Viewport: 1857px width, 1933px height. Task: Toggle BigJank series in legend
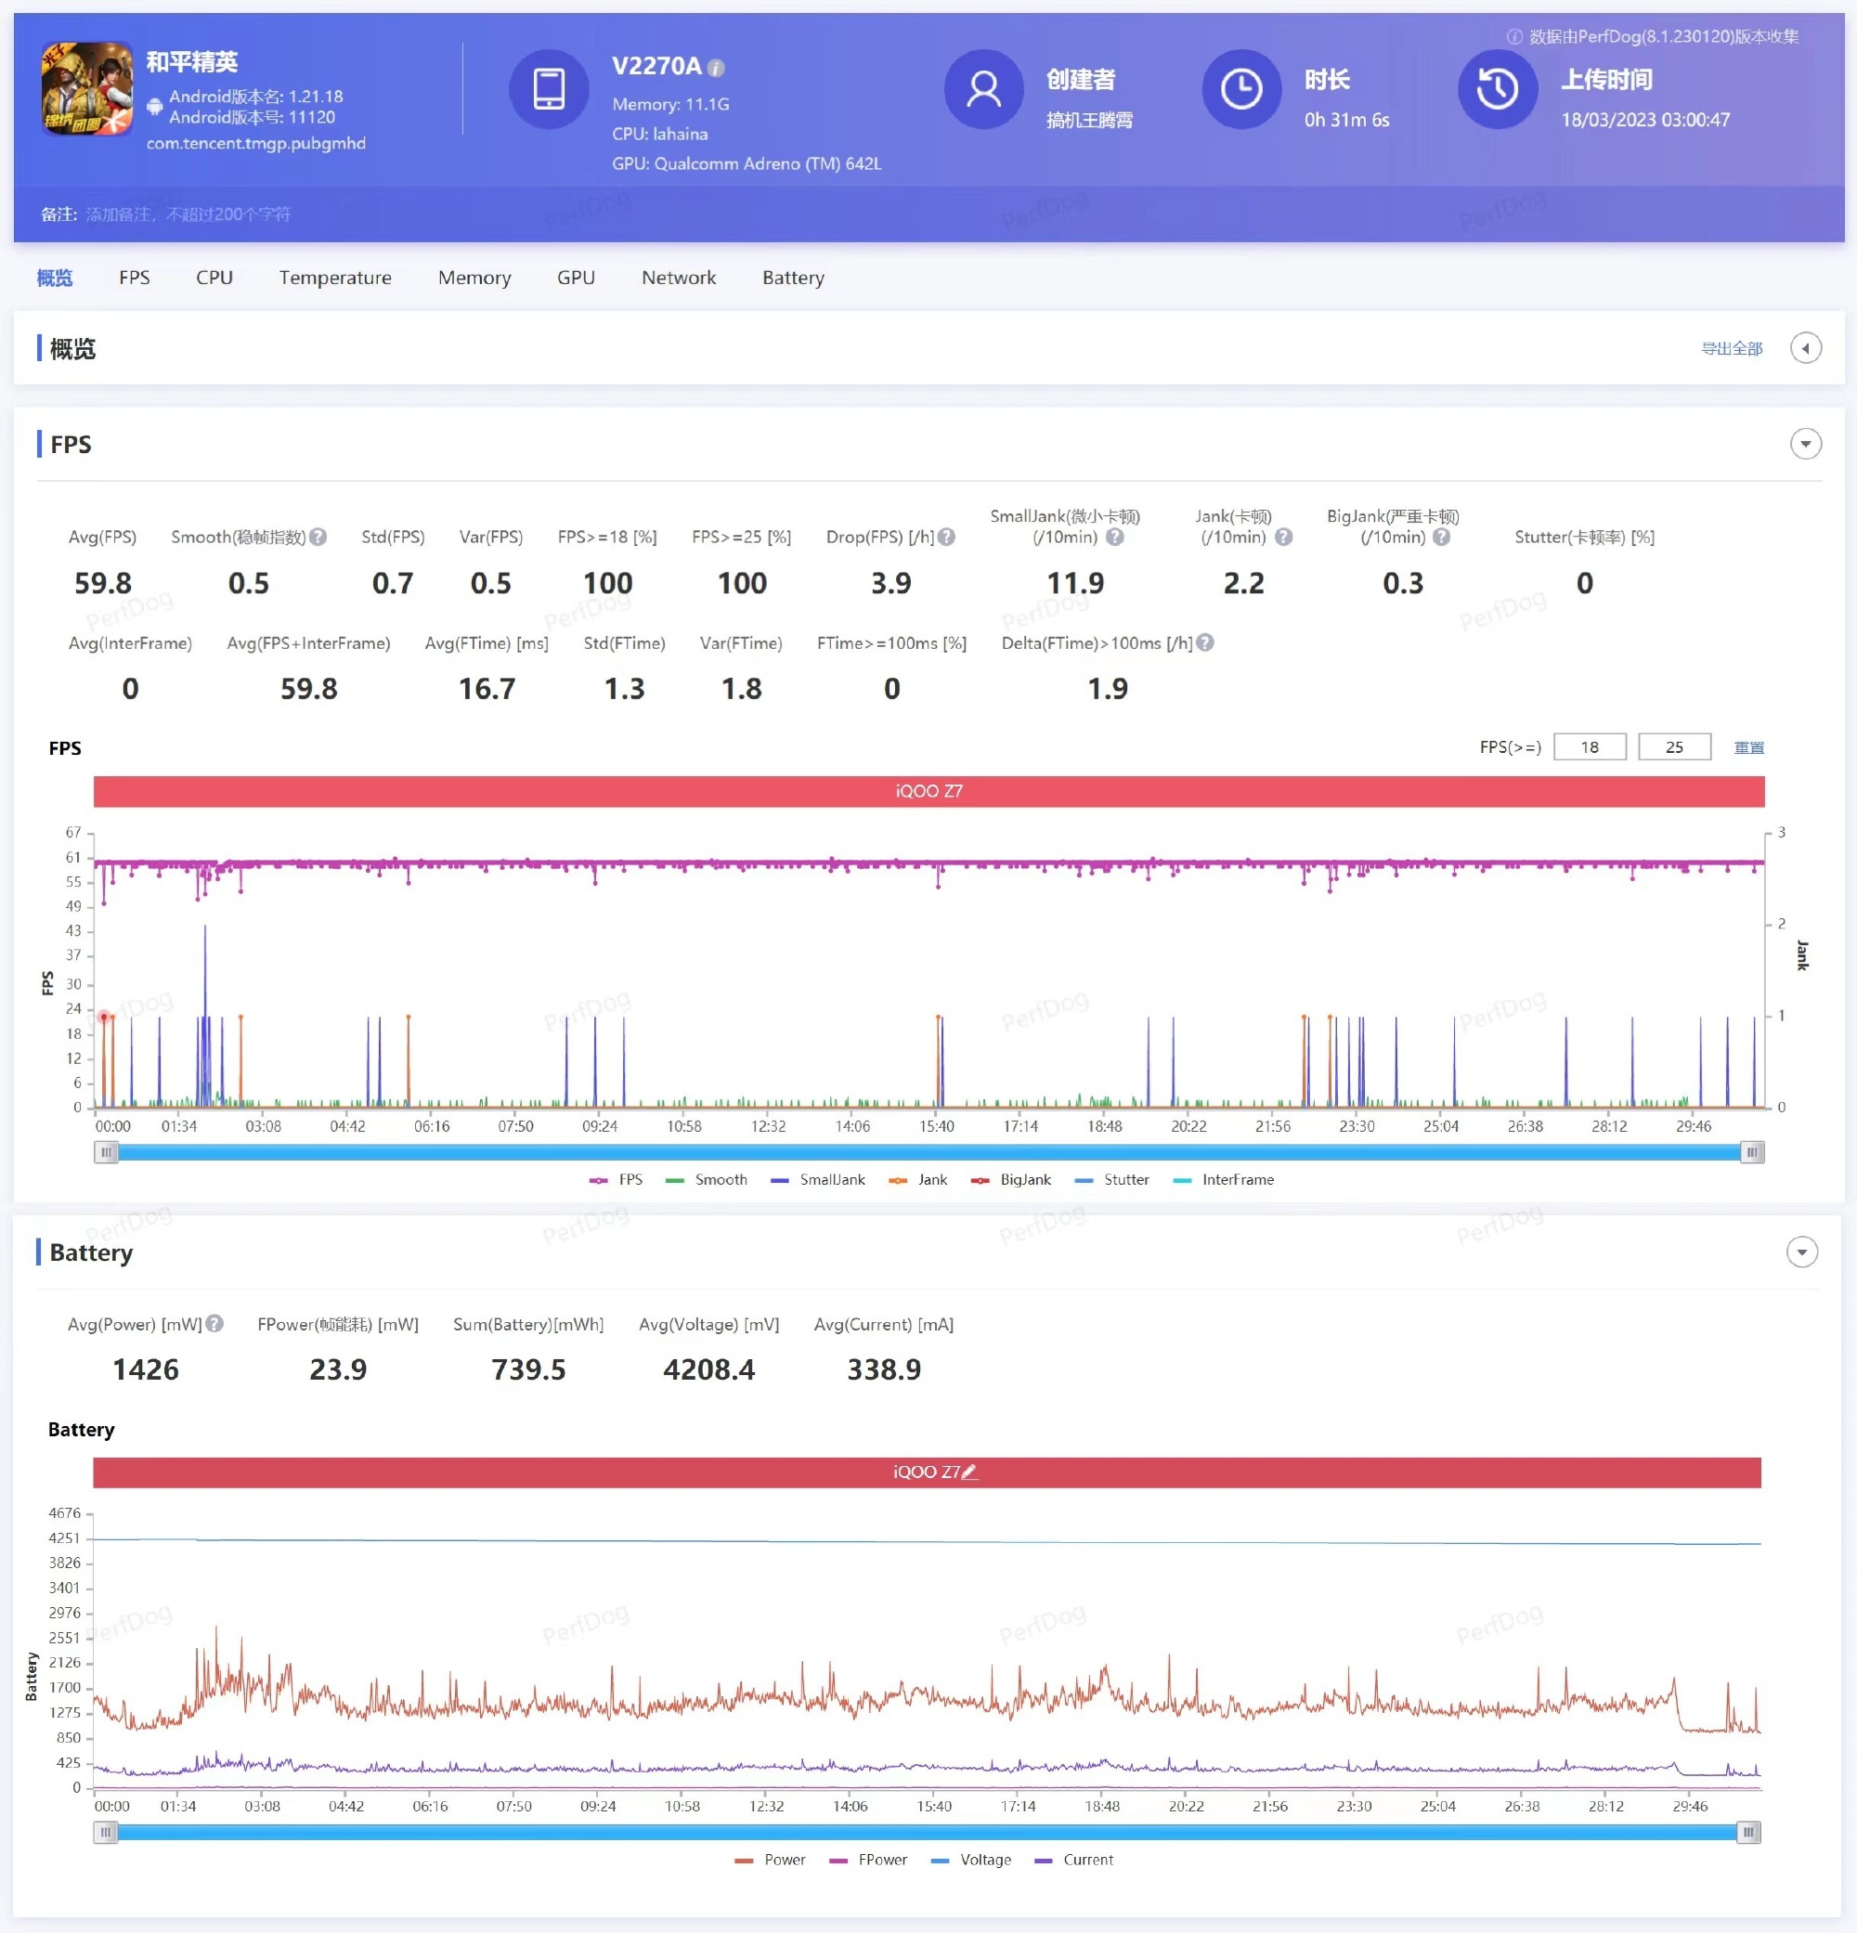tap(1011, 1179)
